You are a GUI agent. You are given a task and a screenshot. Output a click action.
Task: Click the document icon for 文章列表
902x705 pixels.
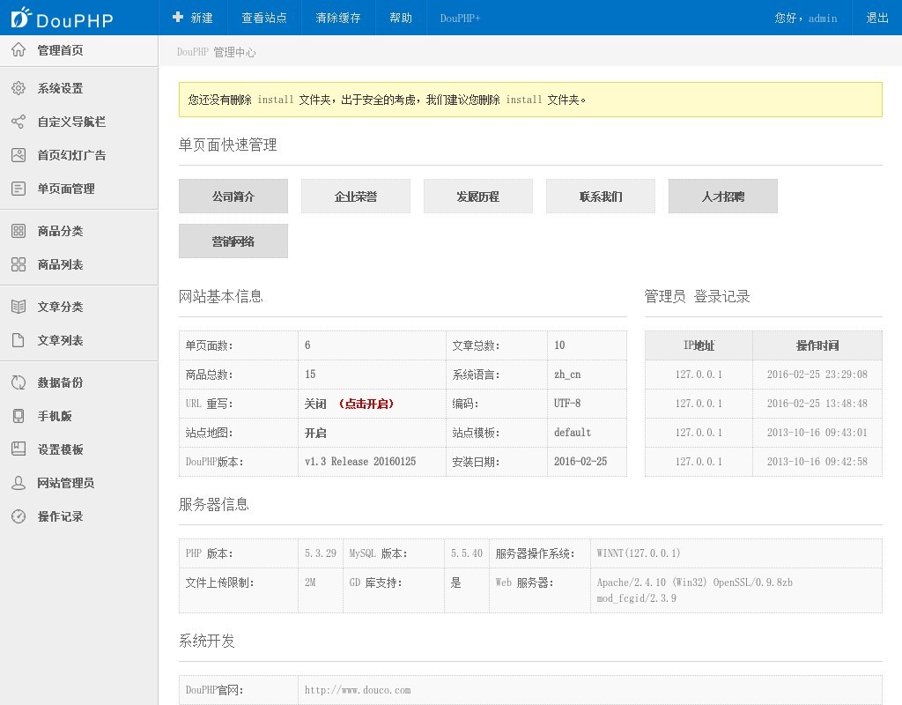18,339
